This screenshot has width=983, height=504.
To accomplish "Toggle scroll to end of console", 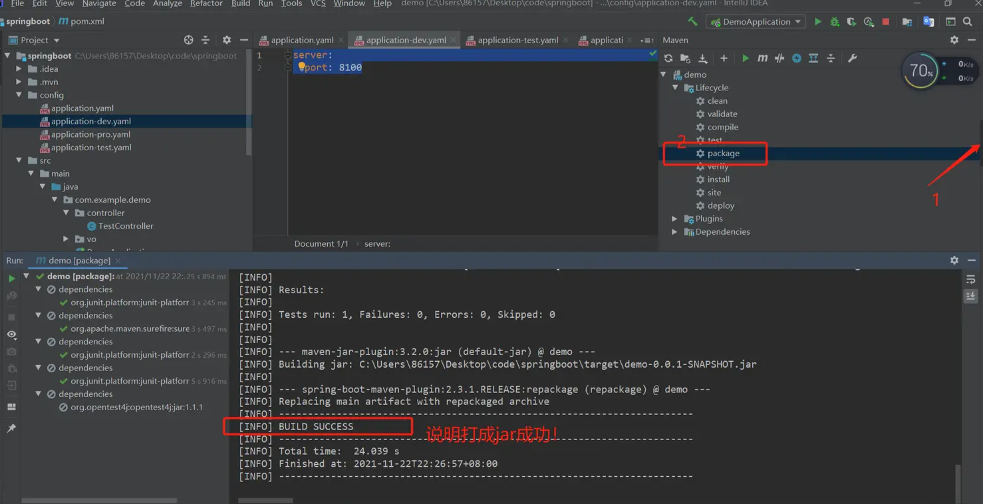I will [x=970, y=296].
